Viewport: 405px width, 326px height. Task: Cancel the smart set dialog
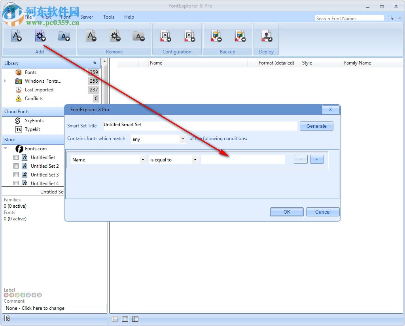[323, 212]
